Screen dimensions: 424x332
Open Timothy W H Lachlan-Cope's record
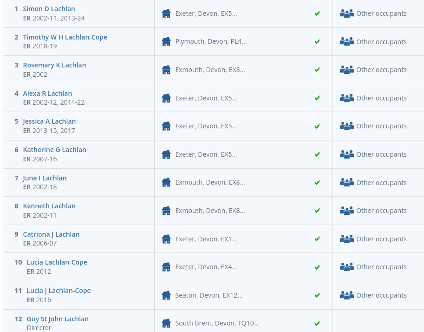click(x=65, y=37)
